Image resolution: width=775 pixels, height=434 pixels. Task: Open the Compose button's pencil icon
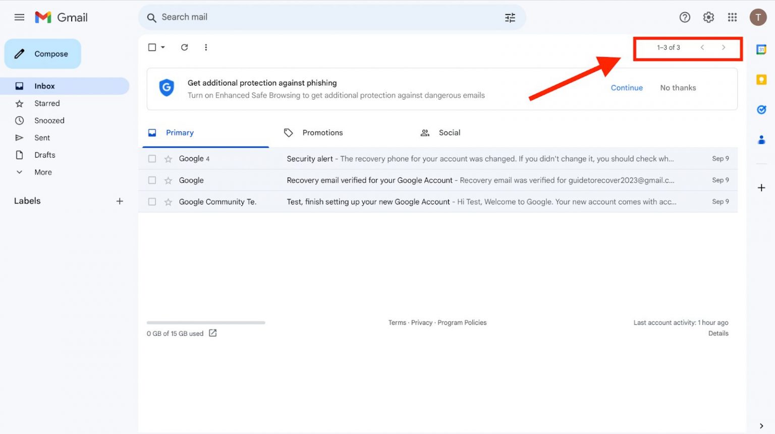point(20,53)
